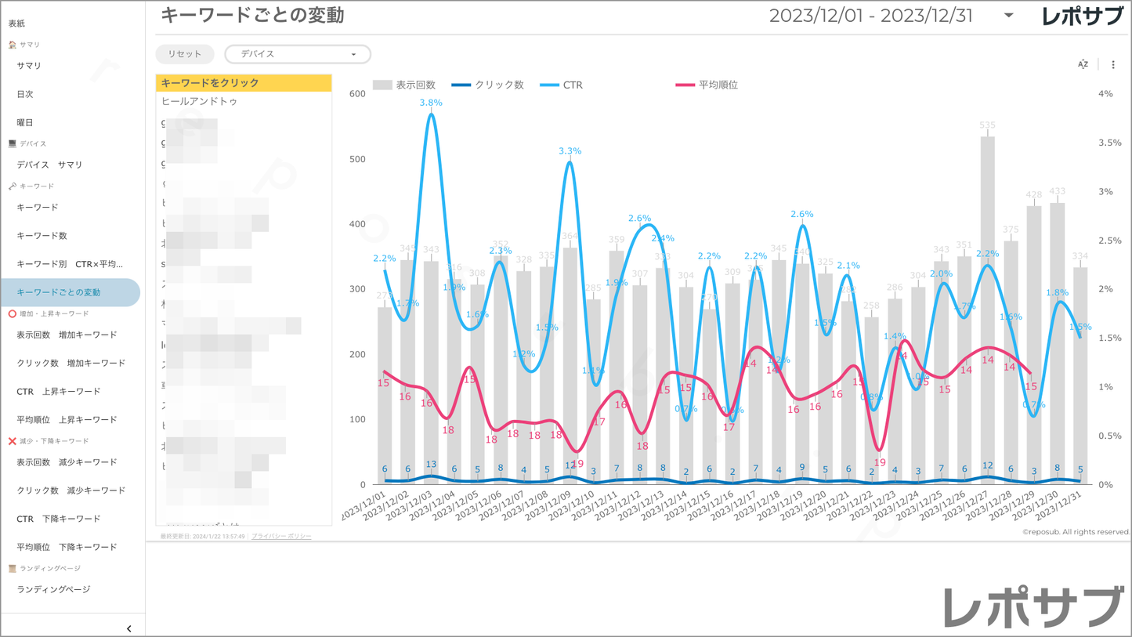
Task: Collapse the left navigation sidebar
Action: pos(129,628)
